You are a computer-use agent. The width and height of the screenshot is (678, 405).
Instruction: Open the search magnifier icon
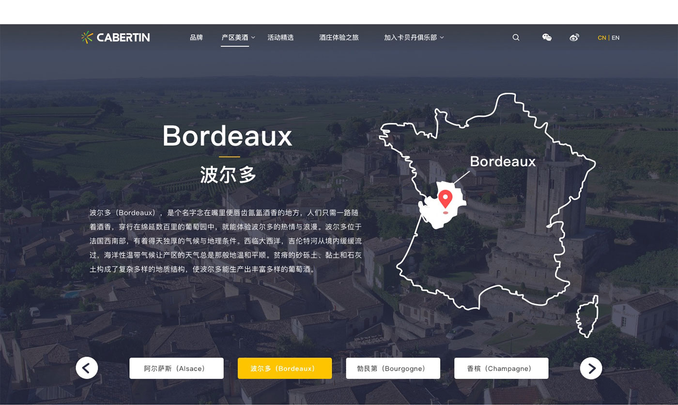(x=516, y=37)
